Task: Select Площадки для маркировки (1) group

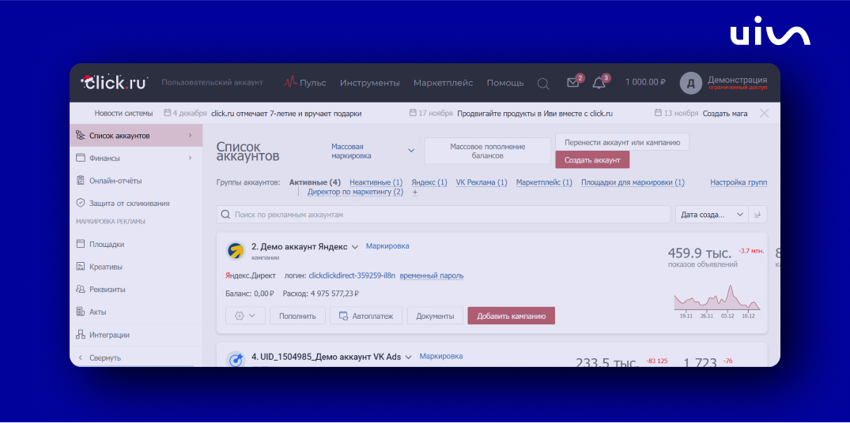Action: [x=633, y=182]
